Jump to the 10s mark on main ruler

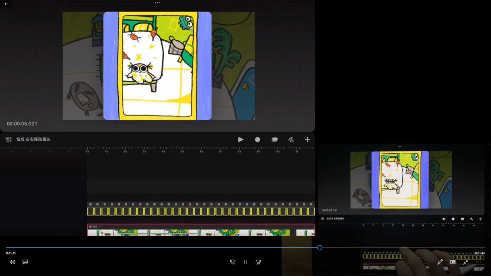click(x=277, y=151)
